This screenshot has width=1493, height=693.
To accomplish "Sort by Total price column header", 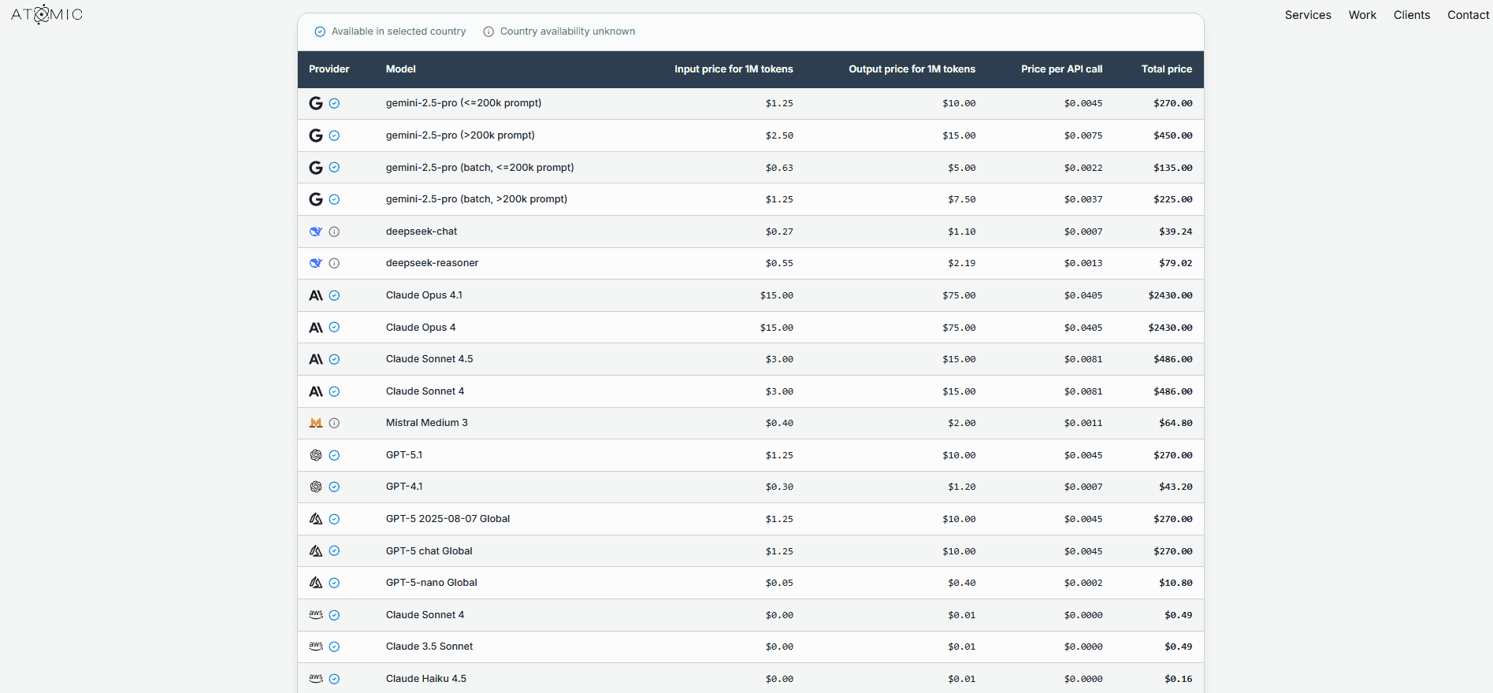I will (x=1166, y=69).
